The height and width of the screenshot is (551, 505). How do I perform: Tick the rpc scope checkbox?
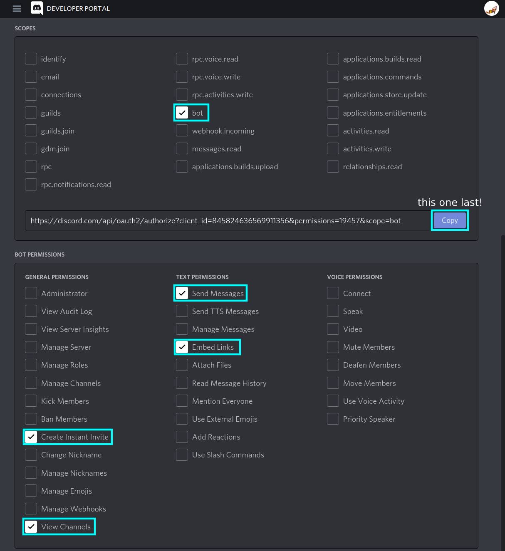(x=31, y=166)
